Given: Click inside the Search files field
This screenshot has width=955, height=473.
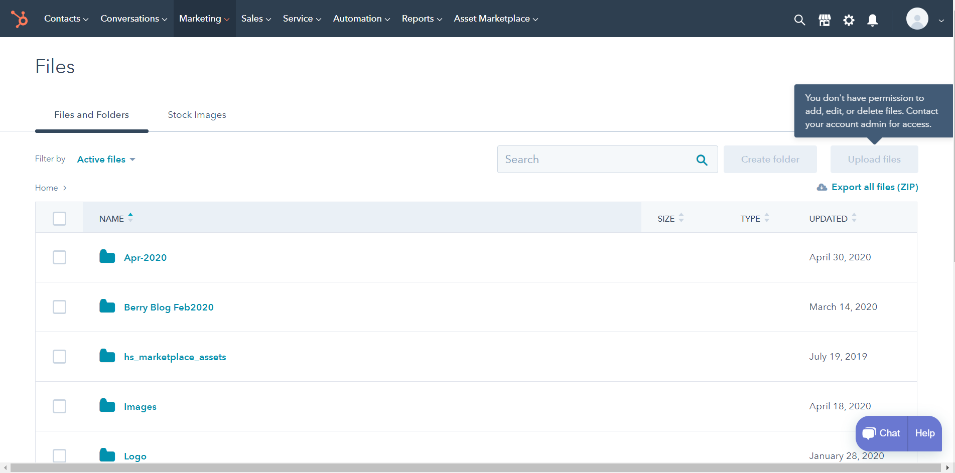Looking at the screenshot, I should tap(592, 159).
